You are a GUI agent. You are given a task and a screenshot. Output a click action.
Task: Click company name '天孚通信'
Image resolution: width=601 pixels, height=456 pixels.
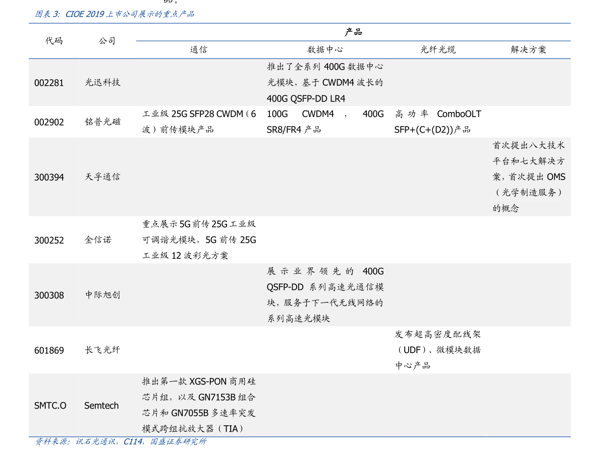[x=102, y=177]
